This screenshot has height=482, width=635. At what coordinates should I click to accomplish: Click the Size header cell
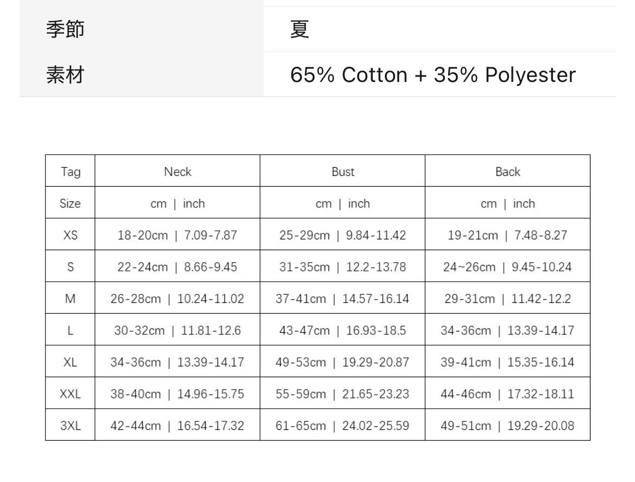click(70, 204)
